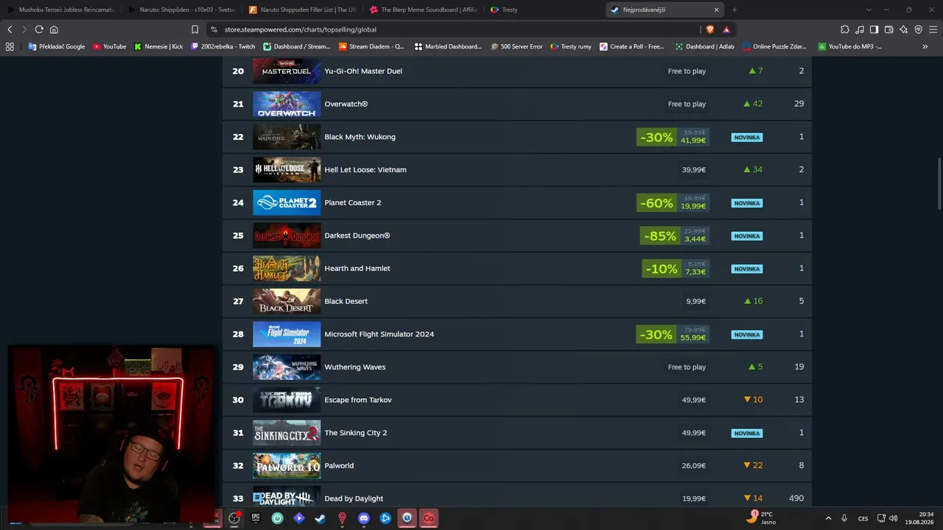Image resolution: width=943 pixels, height=530 pixels.
Task: Open the Brave Rewards triangle icon
Action: 726,29
